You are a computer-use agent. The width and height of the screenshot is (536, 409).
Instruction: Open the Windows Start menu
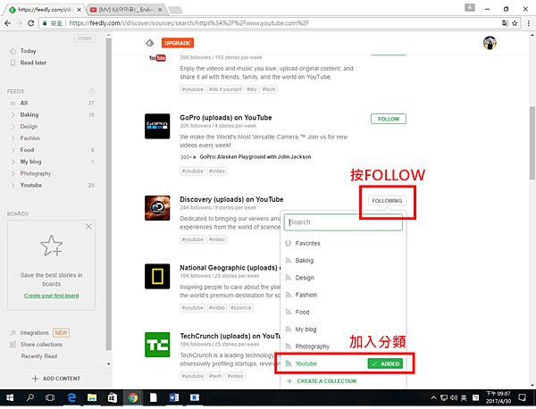point(10,397)
